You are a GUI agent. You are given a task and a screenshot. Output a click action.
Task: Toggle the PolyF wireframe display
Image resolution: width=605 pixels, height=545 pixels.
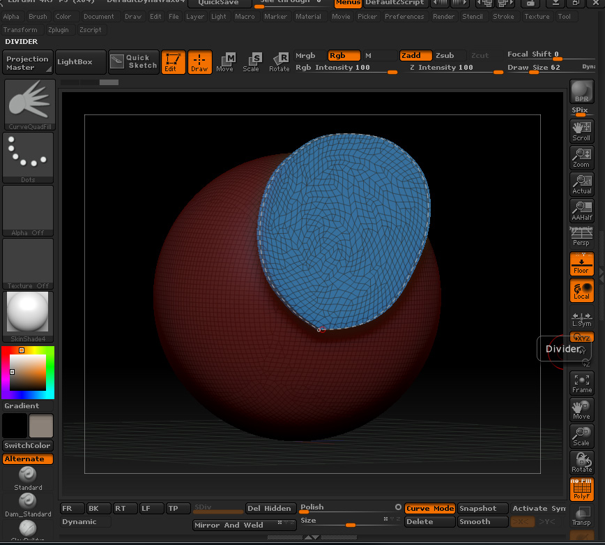pos(581,489)
